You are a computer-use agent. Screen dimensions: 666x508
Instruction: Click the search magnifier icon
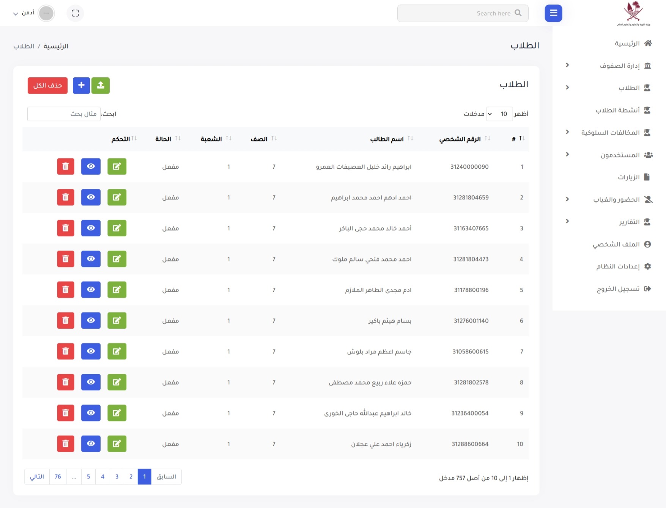click(x=518, y=13)
